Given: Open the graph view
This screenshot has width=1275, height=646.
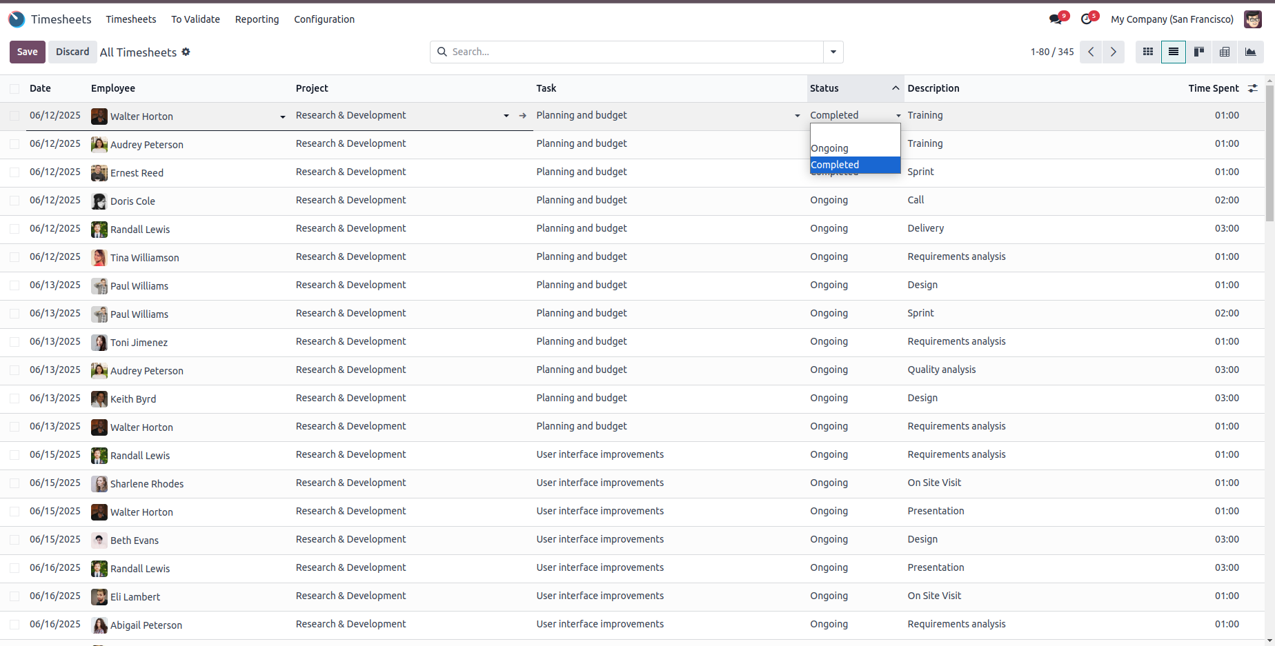Looking at the screenshot, I should point(1250,52).
